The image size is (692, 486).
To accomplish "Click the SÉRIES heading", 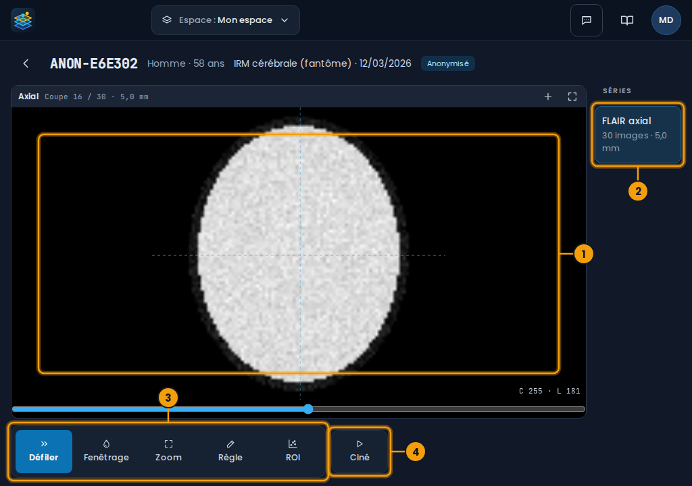I will coord(617,91).
